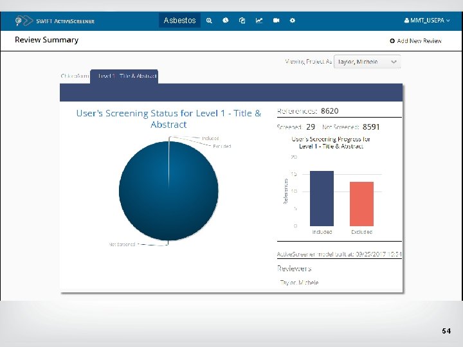Click the pie chart icon in navbar

[226, 21]
